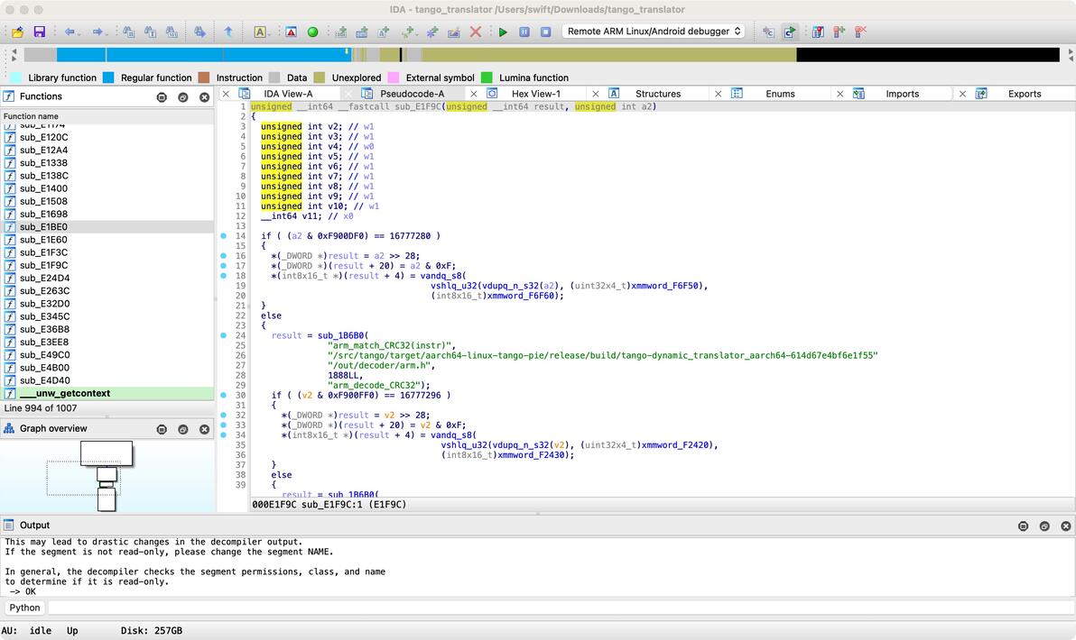Pause the debugger process
The image size is (1076, 640).
point(524,32)
